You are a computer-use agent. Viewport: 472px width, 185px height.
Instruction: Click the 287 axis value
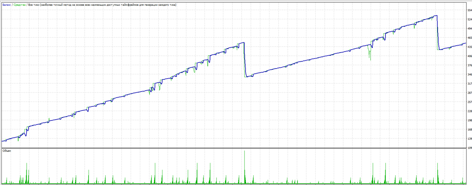click(x=469, y=93)
